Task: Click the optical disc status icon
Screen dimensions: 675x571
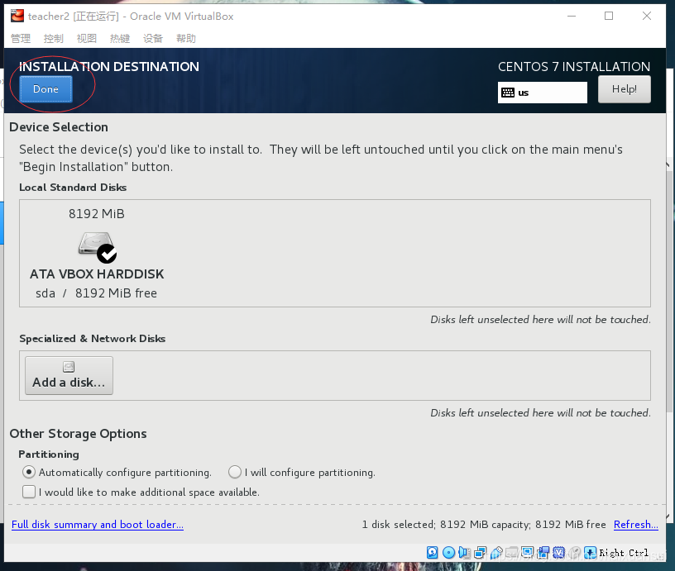Action: point(448,553)
